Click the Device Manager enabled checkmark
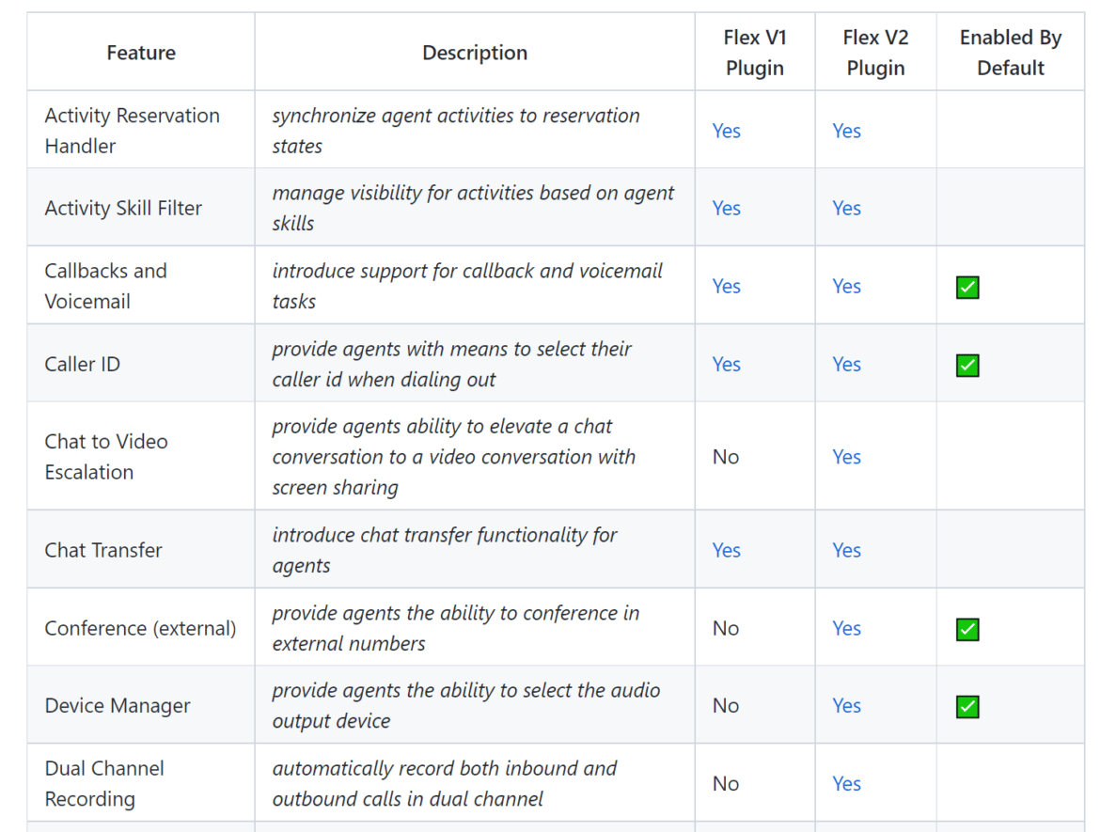This screenshot has width=1100, height=832. click(x=966, y=706)
